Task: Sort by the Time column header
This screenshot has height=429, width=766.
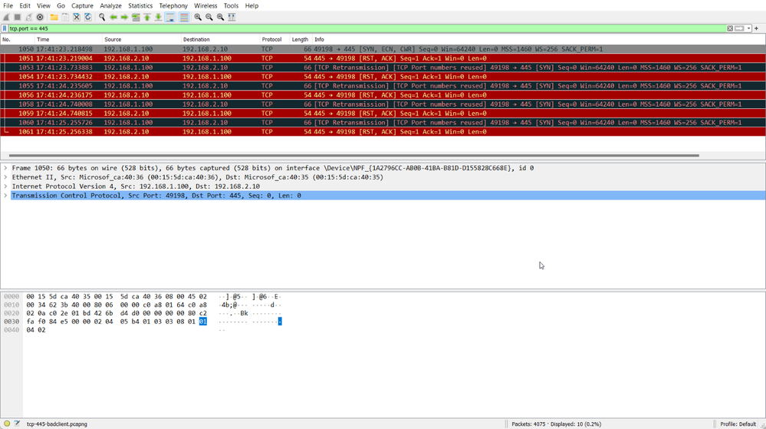Action: pos(68,40)
